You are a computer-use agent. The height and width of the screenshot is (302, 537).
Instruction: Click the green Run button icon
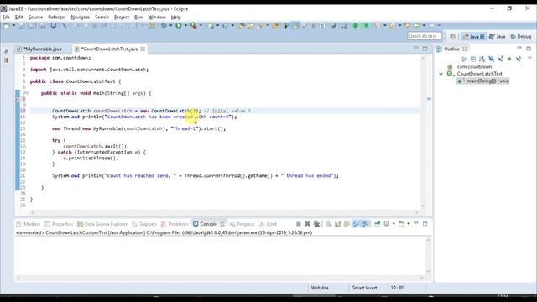coord(179,26)
